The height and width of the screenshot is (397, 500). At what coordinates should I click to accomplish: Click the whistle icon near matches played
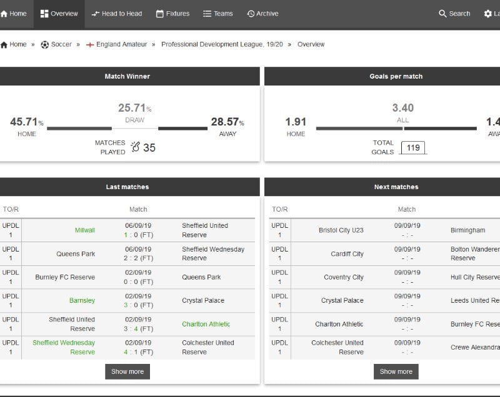(135, 147)
